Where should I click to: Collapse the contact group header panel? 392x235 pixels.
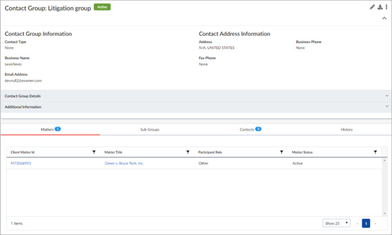pyautogui.click(x=384, y=18)
